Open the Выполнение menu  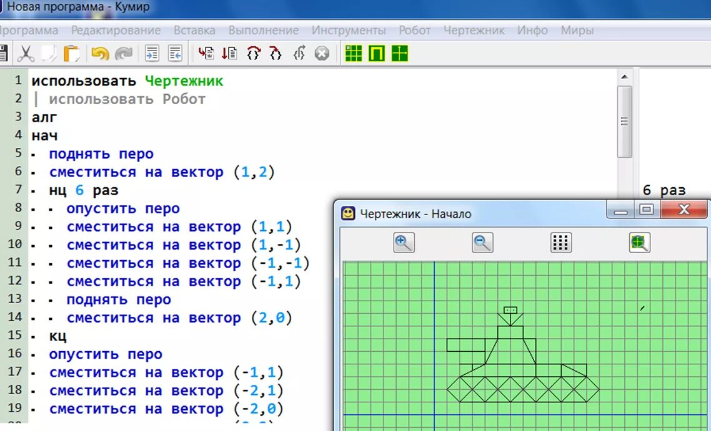click(264, 31)
